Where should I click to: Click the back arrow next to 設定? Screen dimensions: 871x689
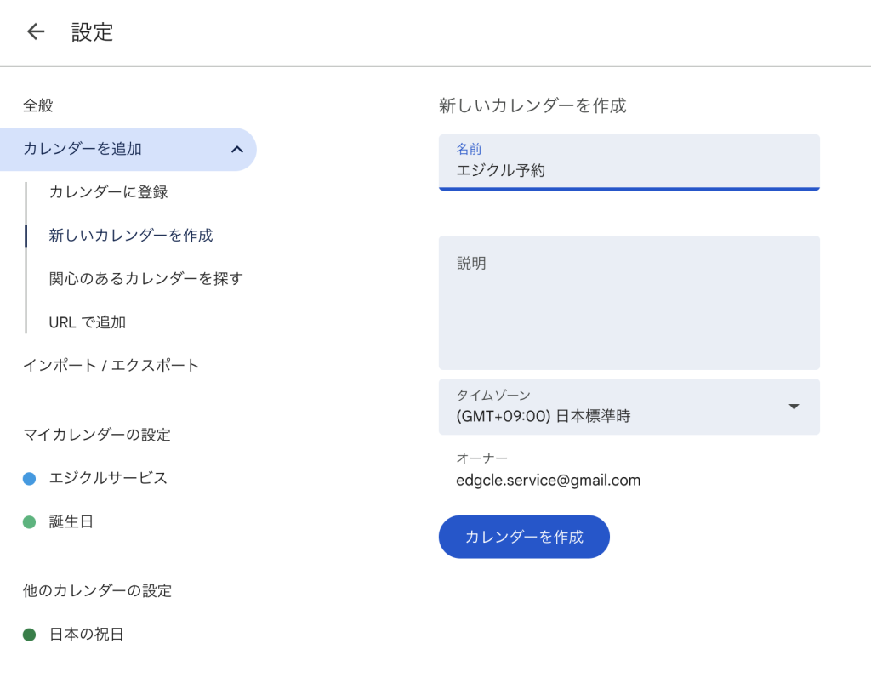point(36,31)
